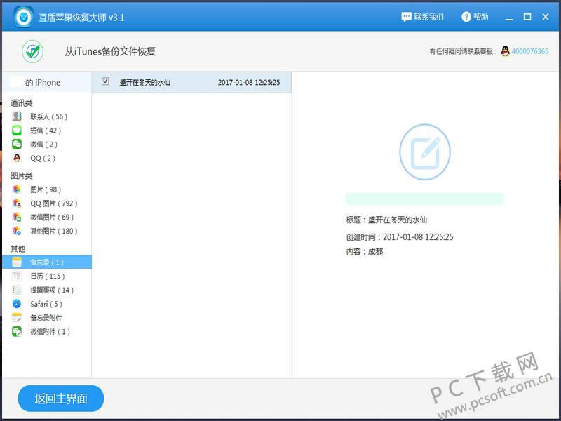Click the app shield logo in title bar

pyautogui.click(x=24, y=17)
